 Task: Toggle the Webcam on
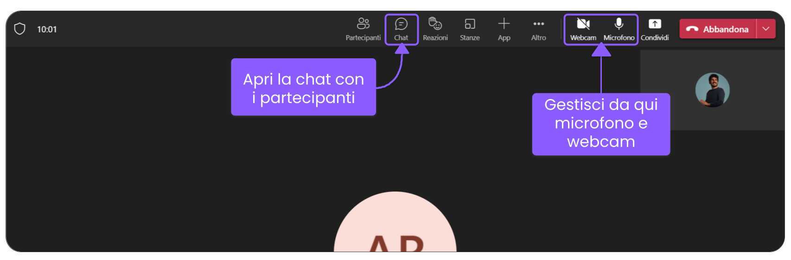583,29
